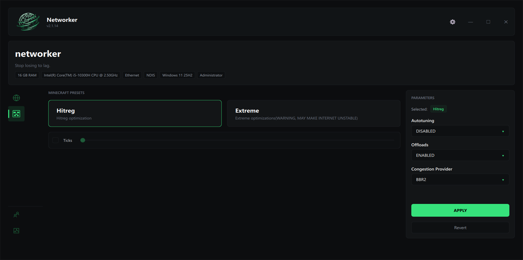Select the Hitreg preset card
Image resolution: width=523 pixels, height=260 pixels.
point(135,113)
